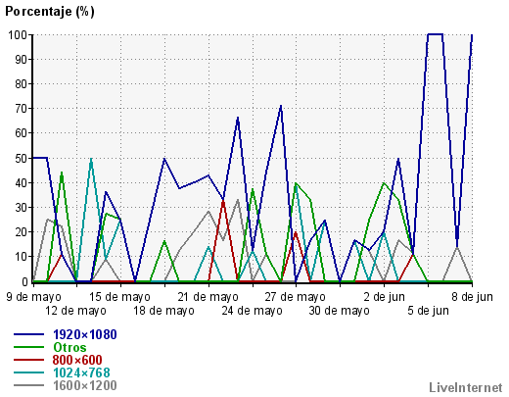Click the 20 value on y-axis
Image resolution: width=509 pixels, height=397 pixels.
point(22,232)
